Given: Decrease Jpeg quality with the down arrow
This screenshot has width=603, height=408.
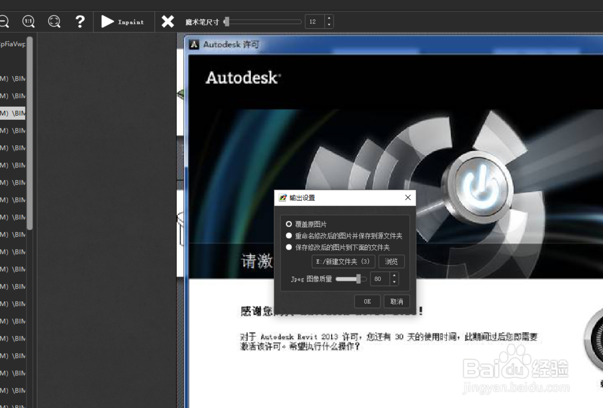Looking at the screenshot, I should [x=394, y=283].
